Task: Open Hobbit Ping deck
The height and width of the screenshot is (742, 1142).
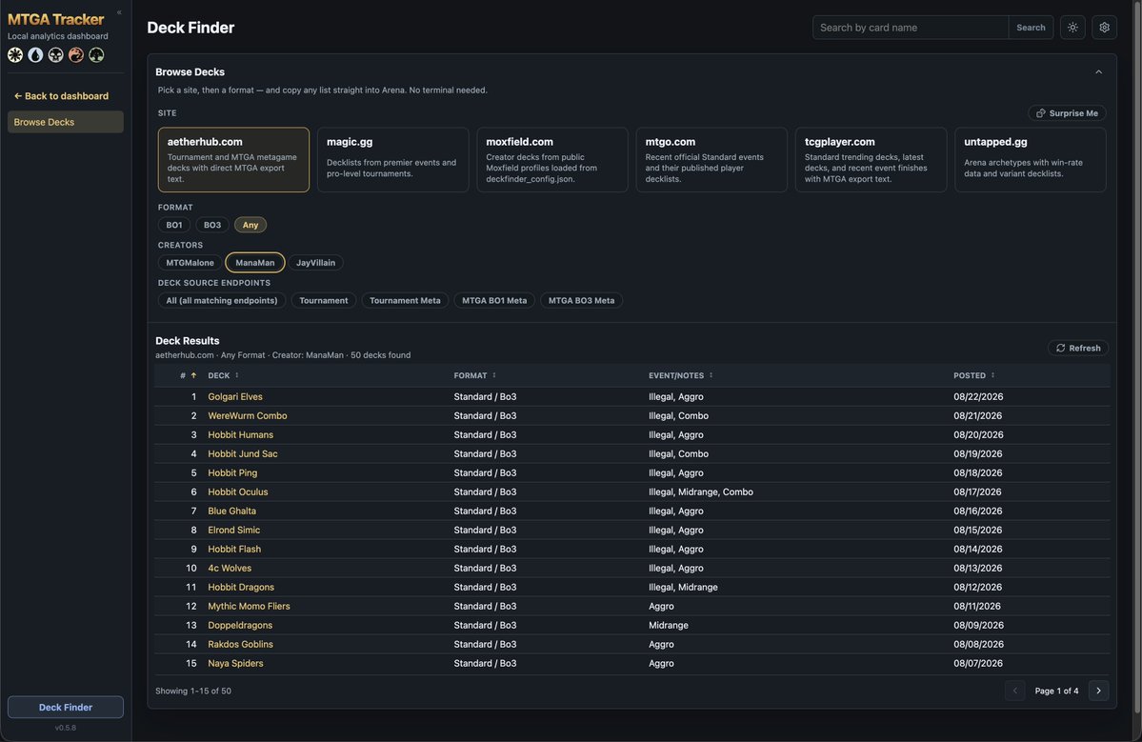Action: click(232, 472)
